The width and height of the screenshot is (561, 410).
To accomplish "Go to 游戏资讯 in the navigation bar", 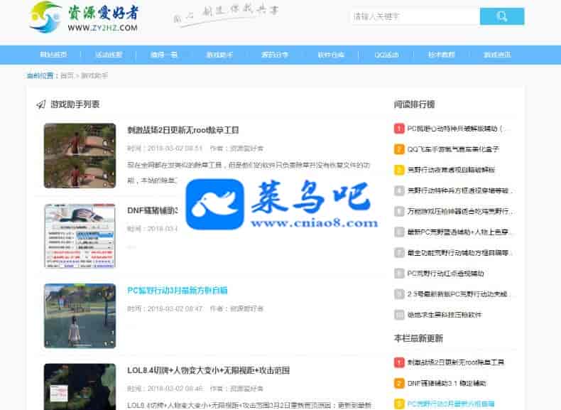I will pyautogui.click(x=497, y=55).
